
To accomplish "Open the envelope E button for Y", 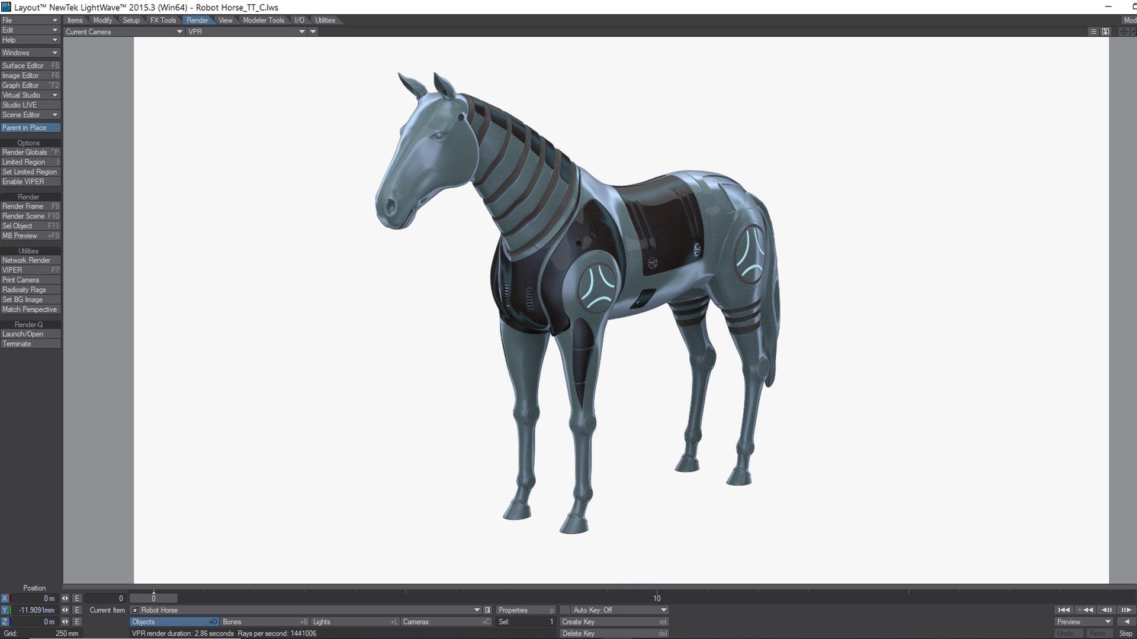I will tap(77, 610).
